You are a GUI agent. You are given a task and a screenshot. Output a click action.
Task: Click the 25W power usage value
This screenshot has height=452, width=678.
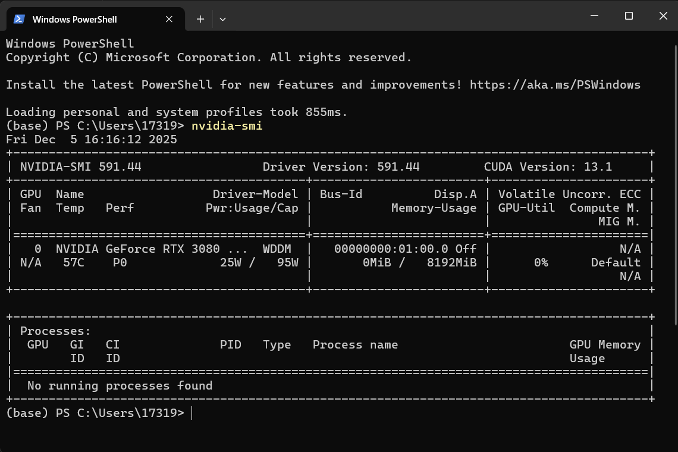(231, 263)
